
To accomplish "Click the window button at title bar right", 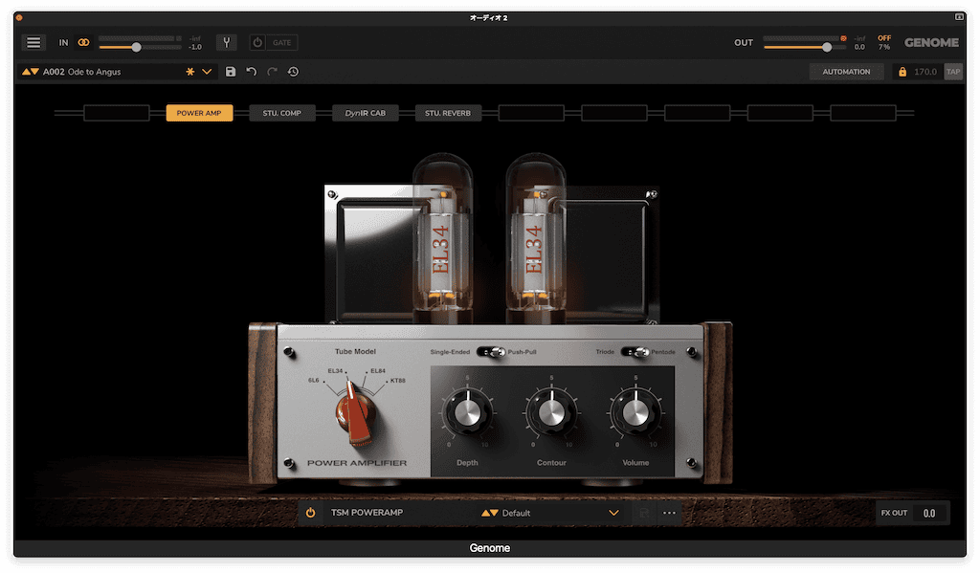I will [x=959, y=17].
